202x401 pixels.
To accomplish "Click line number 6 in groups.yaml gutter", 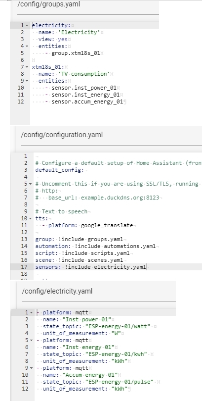I will point(22,60).
